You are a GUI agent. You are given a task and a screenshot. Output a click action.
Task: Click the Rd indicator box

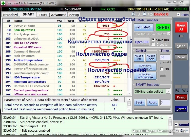[178, 87]
